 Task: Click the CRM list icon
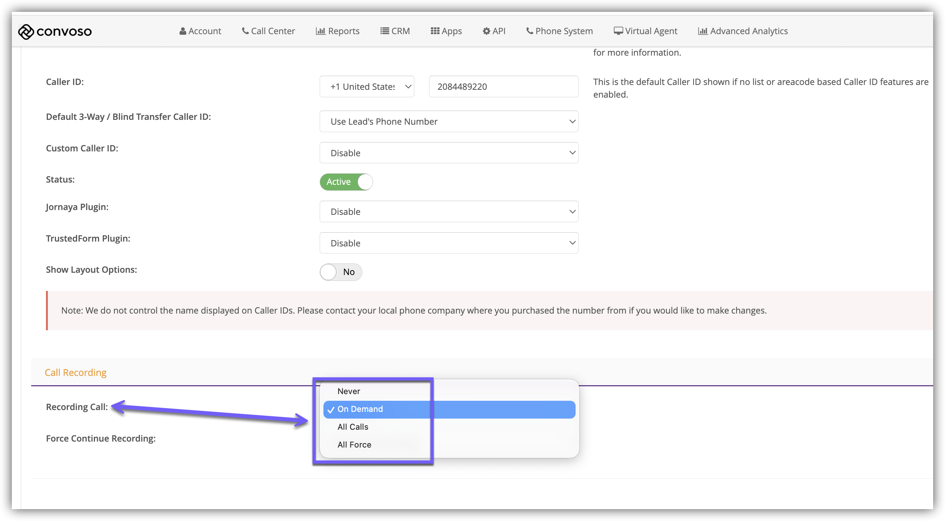tap(385, 31)
